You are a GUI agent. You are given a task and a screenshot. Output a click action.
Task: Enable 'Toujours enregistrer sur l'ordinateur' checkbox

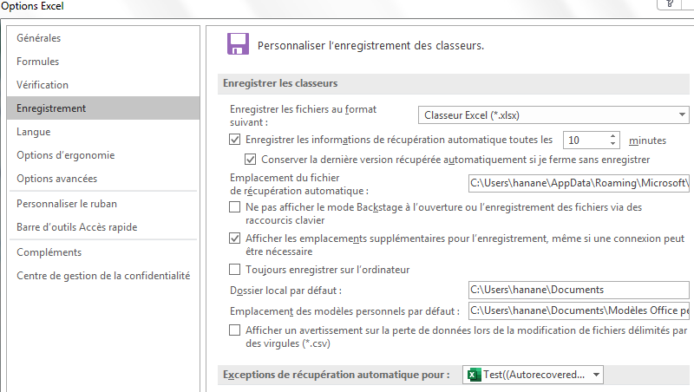[x=235, y=270]
